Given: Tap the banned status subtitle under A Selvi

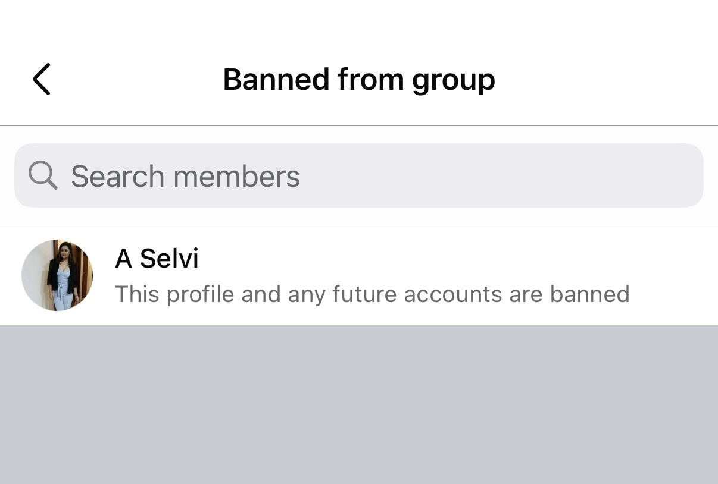Looking at the screenshot, I should tap(372, 294).
